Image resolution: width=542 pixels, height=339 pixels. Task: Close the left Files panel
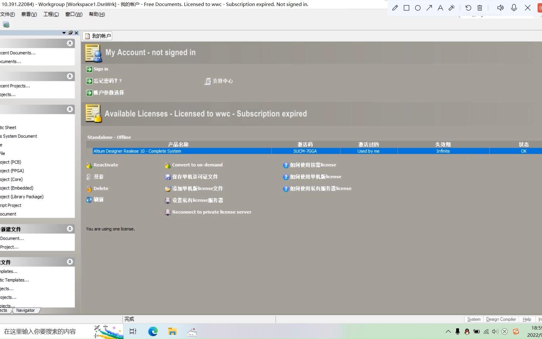[x=76, y=33]
